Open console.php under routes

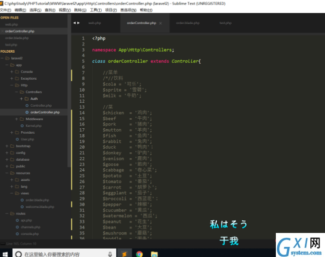tap(30, 234)
